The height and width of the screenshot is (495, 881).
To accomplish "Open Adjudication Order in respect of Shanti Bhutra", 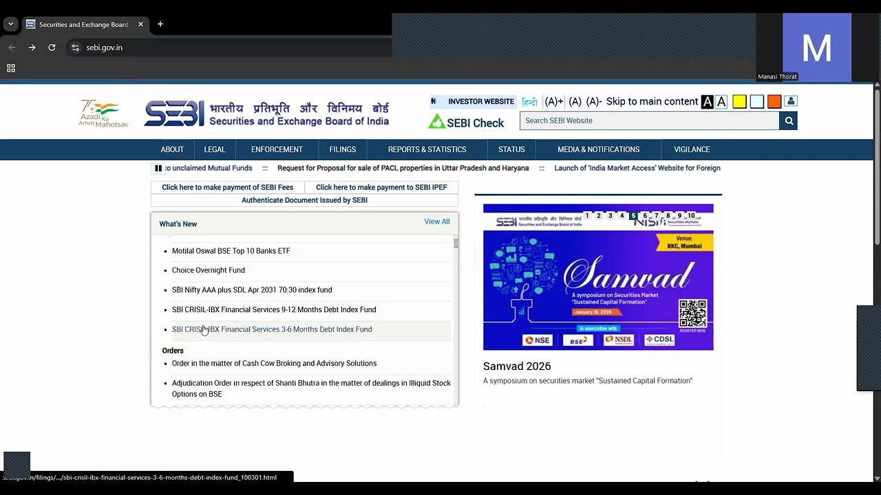I will (311, 388).
